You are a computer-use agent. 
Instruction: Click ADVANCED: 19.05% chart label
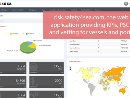45,45
